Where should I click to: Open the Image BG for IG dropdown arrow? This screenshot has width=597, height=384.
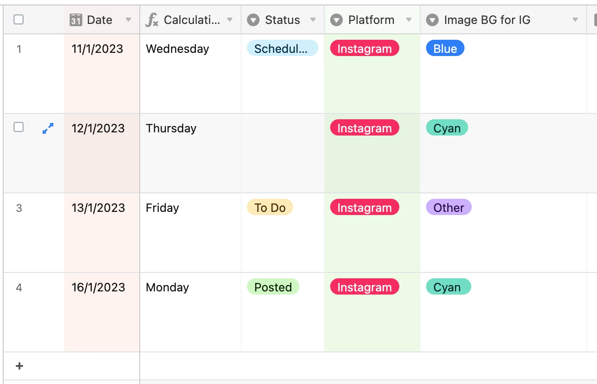(575, 20)
